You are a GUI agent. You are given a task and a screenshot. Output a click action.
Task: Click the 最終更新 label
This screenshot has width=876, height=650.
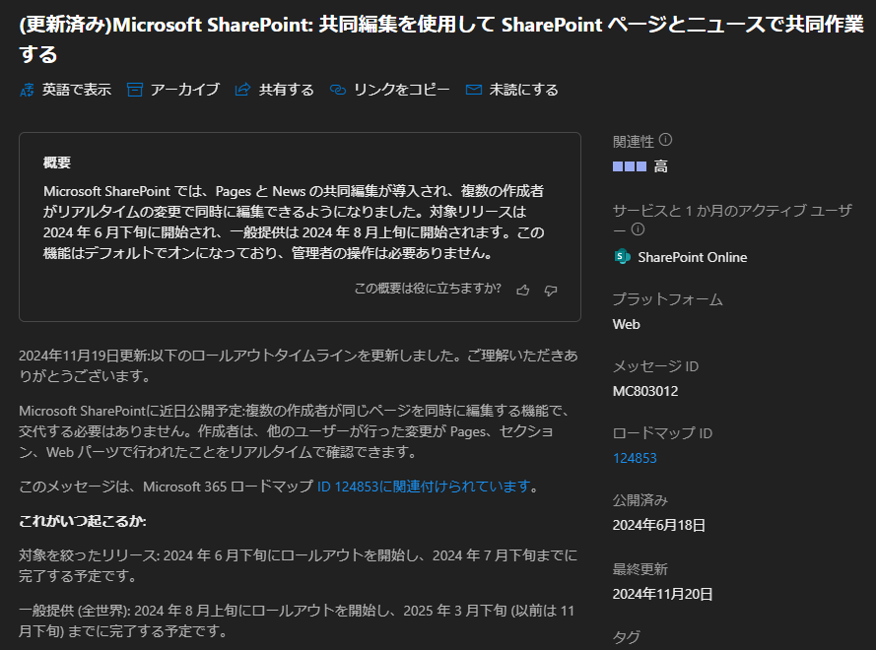point(640,569)
